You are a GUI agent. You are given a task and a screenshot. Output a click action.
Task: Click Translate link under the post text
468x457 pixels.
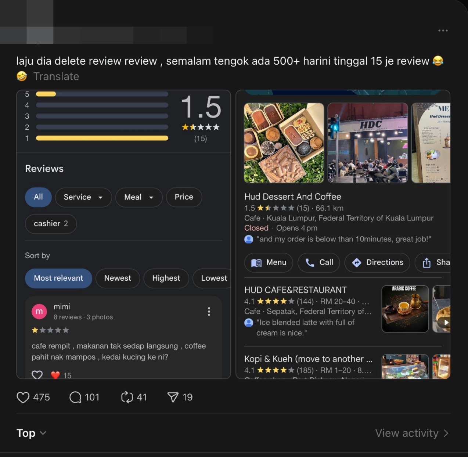tap(56, 76)
